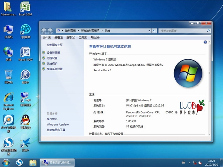223x167 pixels.
Task: Open the recent pages dropdown arrow
Action: pyautogui.click(x=54, y=31)
